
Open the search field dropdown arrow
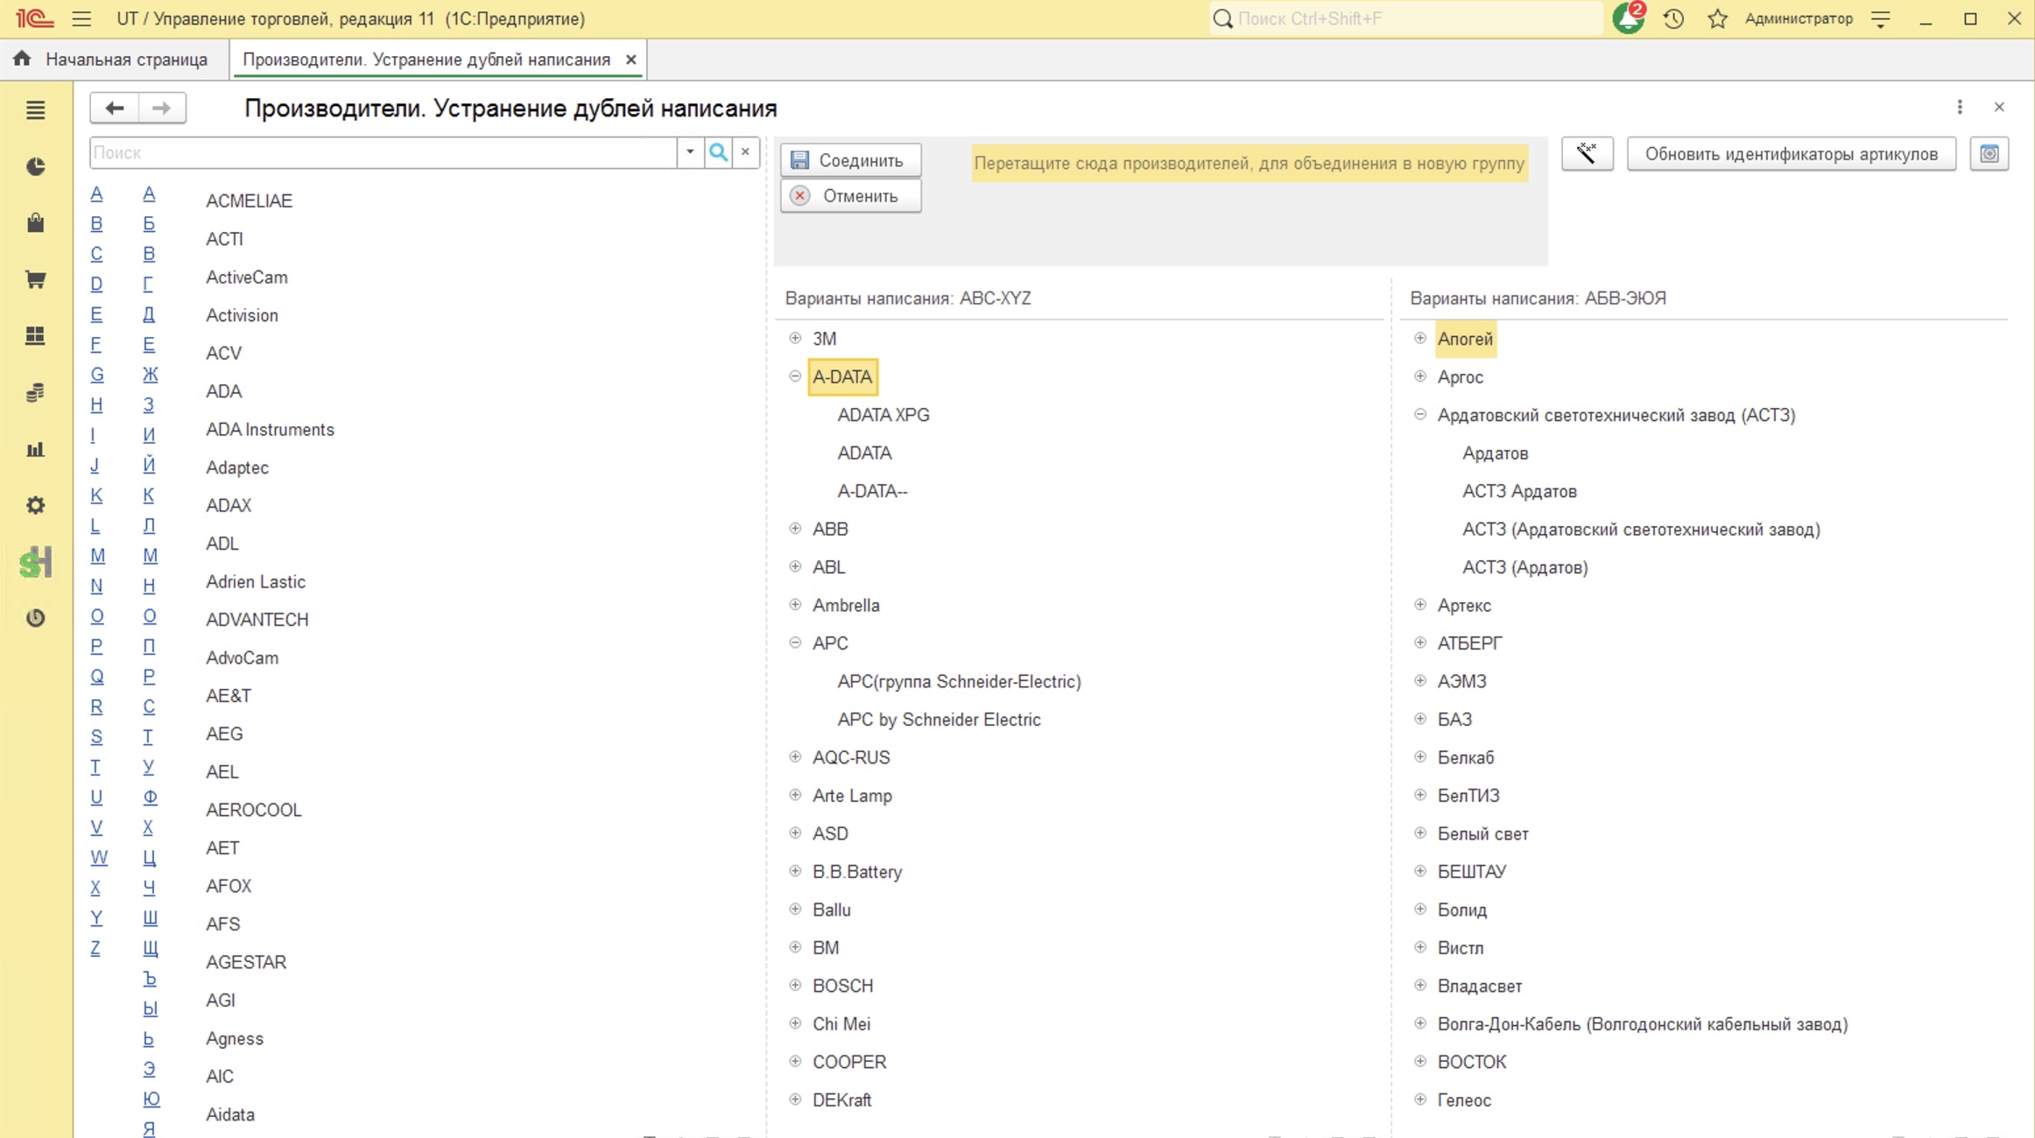pos(690,152)
